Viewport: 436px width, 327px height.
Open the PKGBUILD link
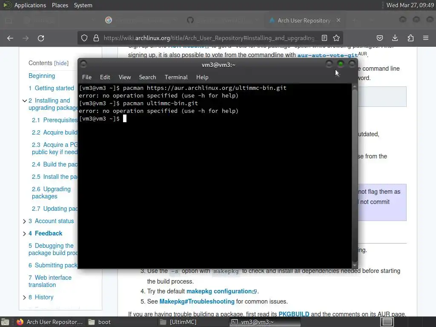294,314
